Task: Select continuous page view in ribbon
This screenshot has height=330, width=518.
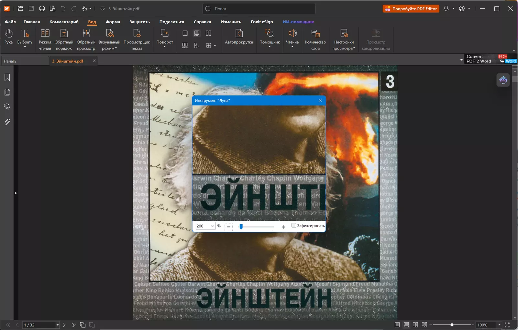Action: [197, 33]
